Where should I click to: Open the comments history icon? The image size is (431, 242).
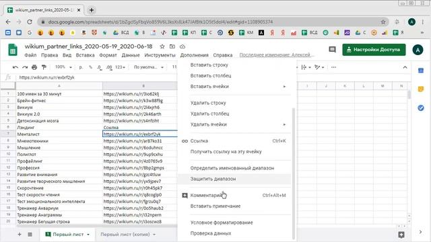tap(332, 50)
